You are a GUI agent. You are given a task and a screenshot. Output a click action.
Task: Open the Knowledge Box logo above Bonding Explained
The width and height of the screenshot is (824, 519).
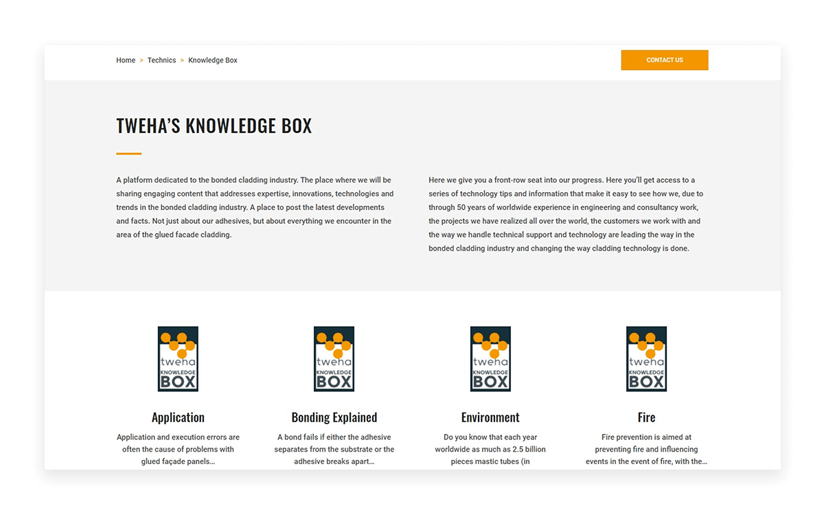[334, 359]
